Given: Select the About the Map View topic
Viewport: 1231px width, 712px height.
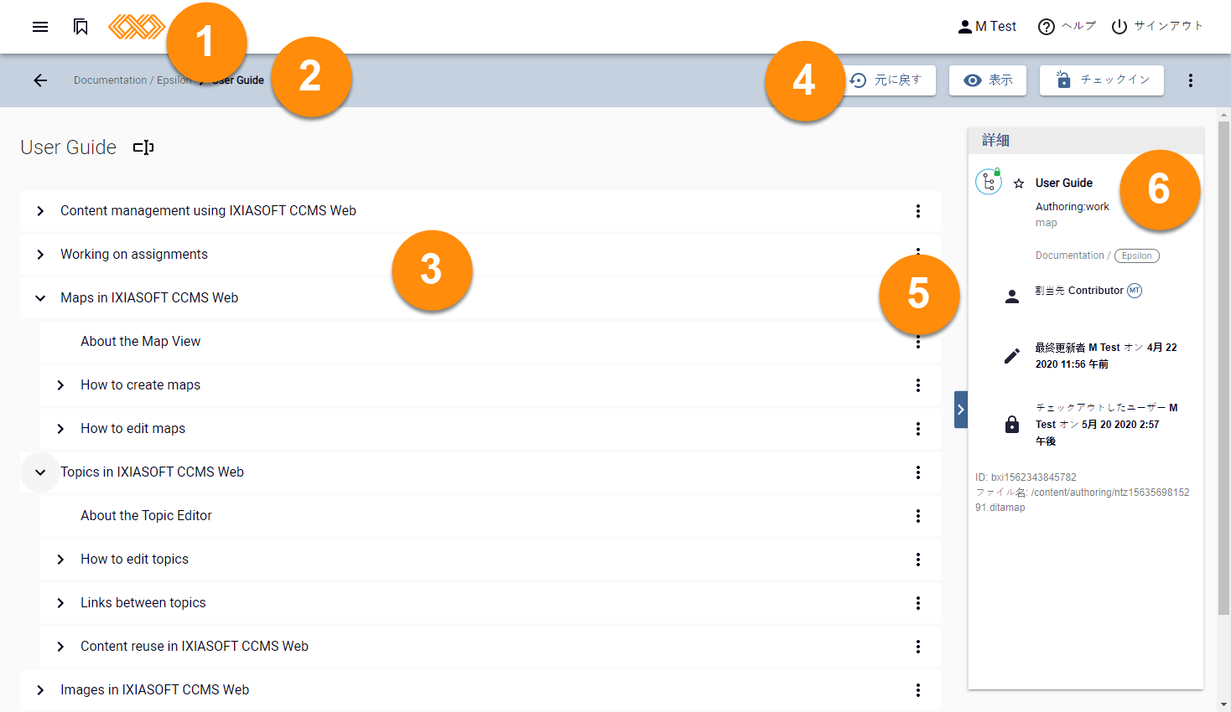Looking at the screenshot, I should point(140,342).
